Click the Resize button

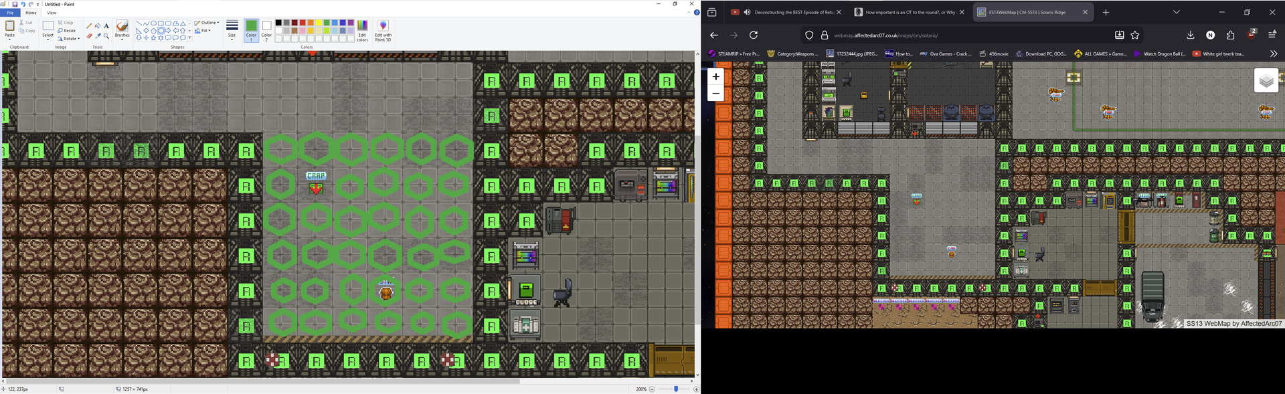pyautogui.click(x=67, y=31)
